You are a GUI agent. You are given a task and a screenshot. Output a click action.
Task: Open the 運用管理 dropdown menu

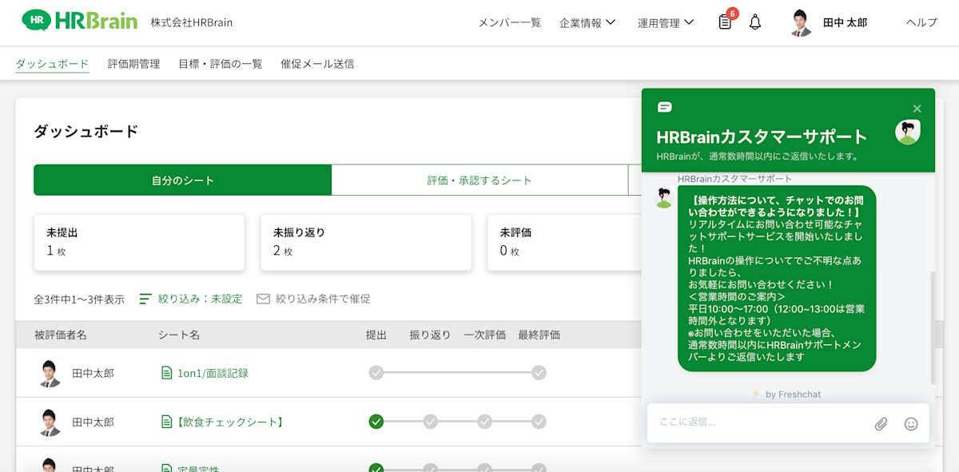[666, 22]
